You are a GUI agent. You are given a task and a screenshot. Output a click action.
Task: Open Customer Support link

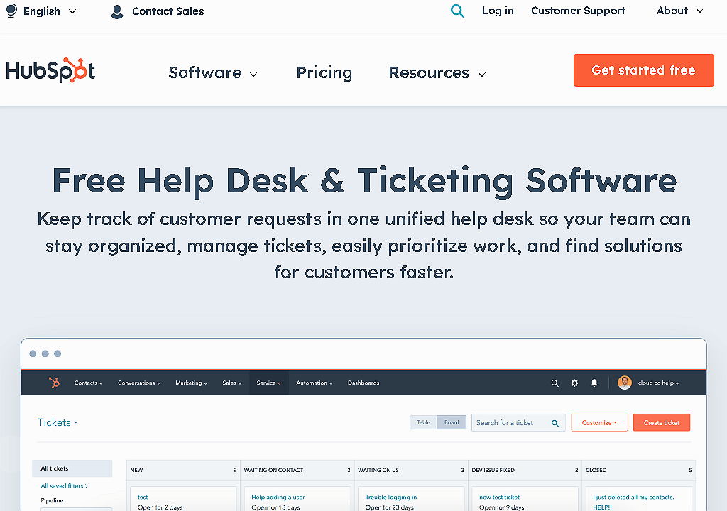pos(578,11)
